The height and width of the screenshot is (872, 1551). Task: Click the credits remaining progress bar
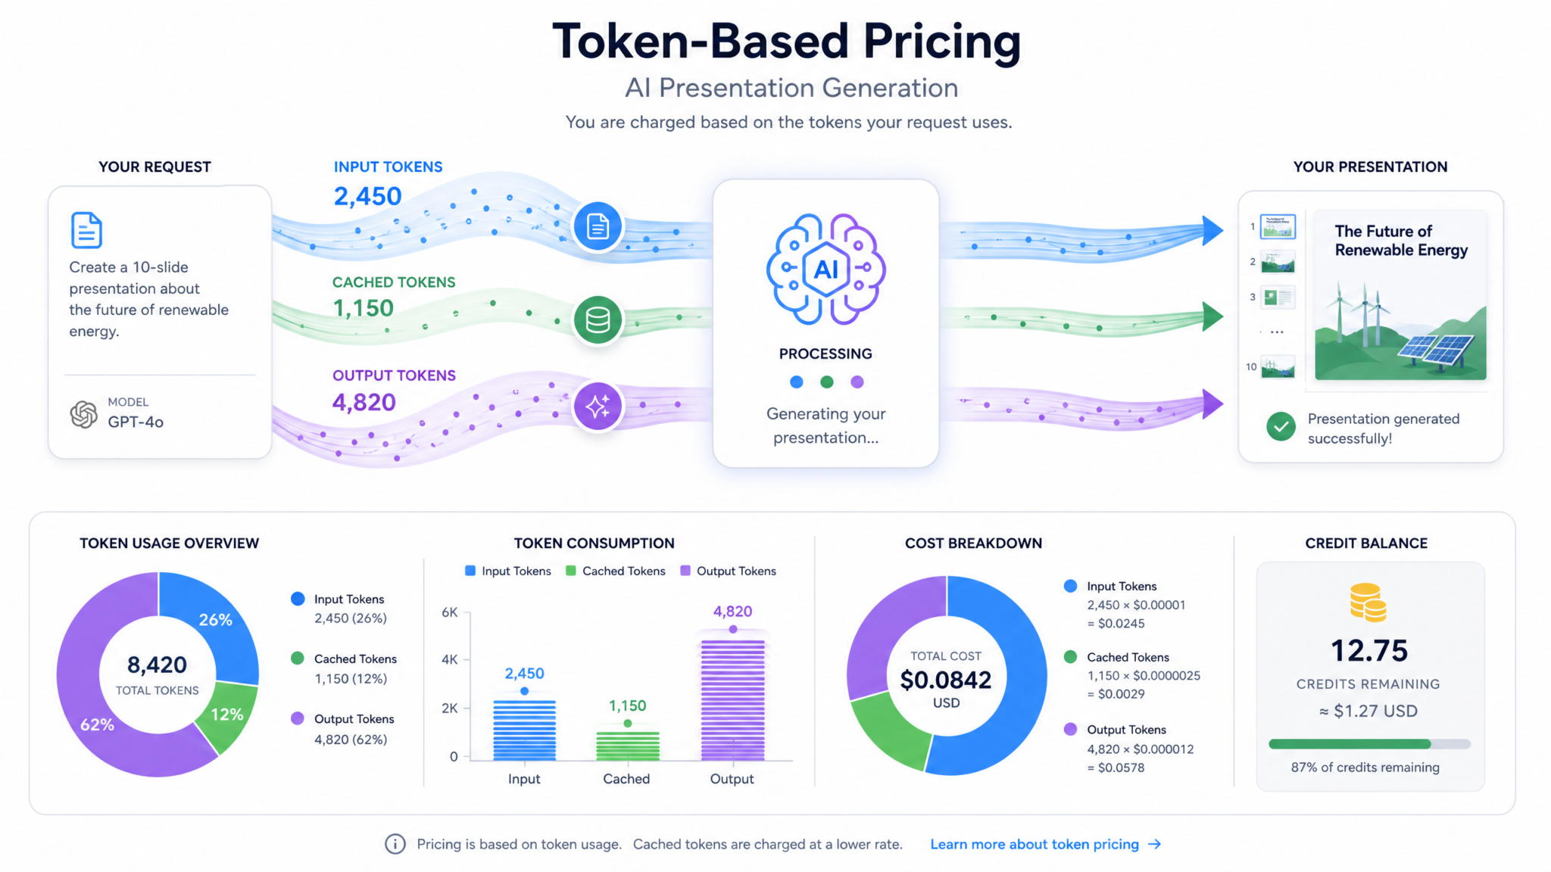[x=1369, y=744]
